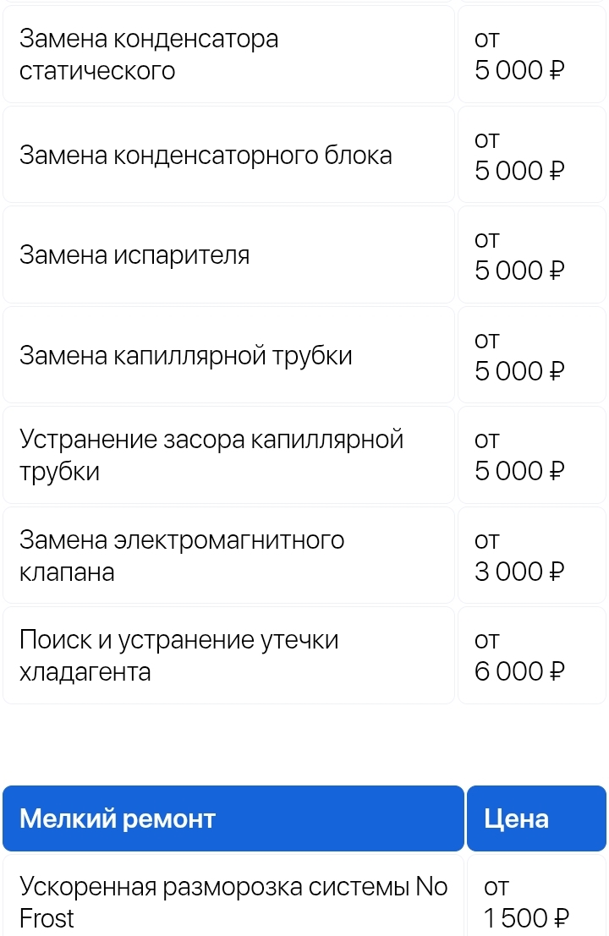Click the blue 'Цена' column header
This screenshot has width=609, height=936.
tap(535, 818)
